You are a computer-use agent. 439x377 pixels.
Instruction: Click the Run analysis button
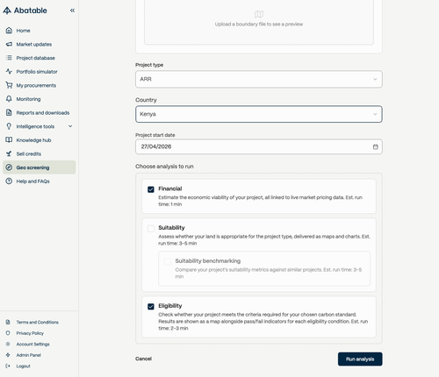(360, 359)
